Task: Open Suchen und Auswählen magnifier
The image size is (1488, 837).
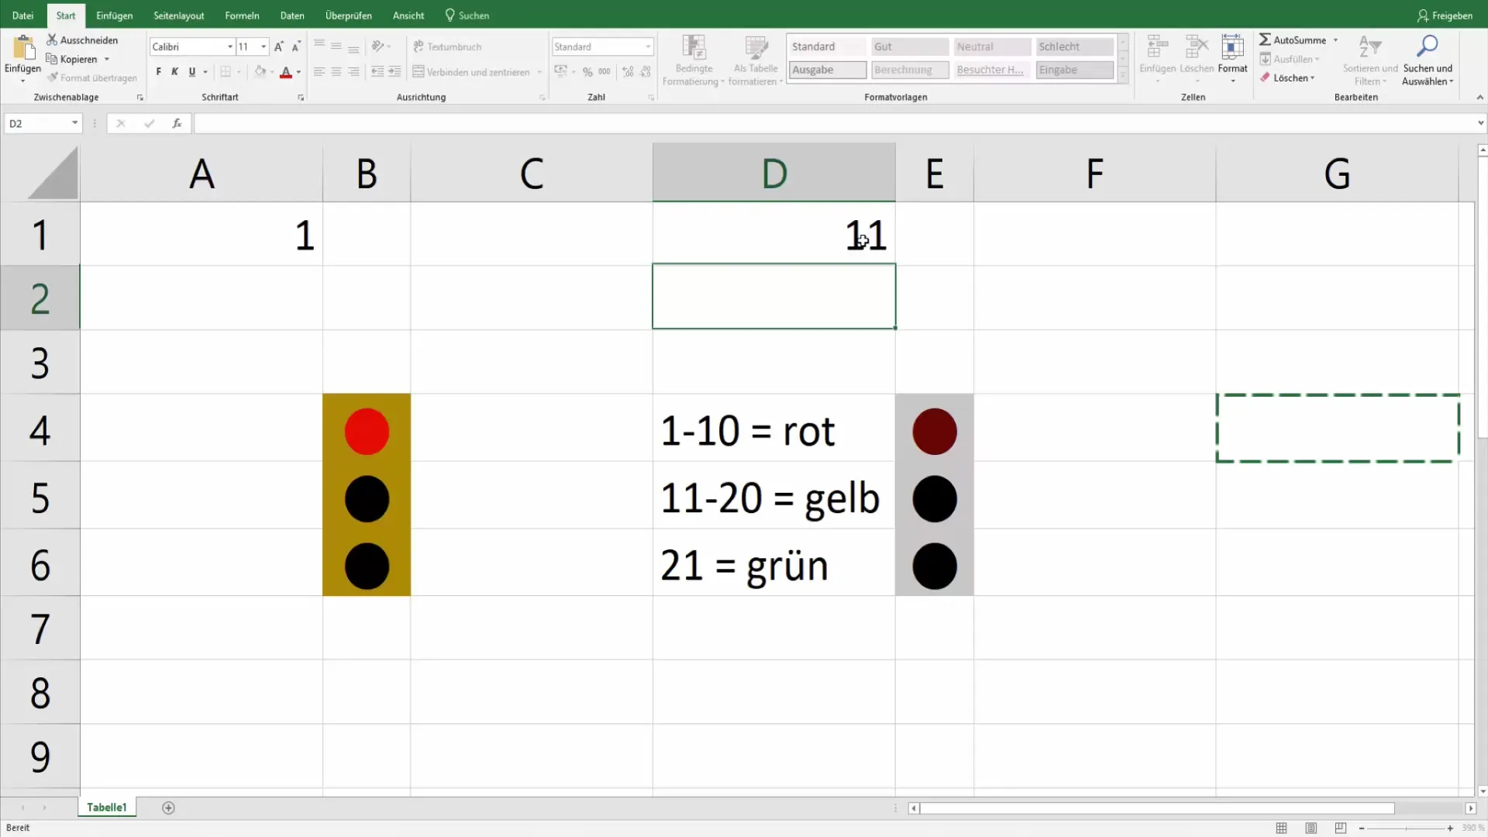Action: [x=1428, y=60]
